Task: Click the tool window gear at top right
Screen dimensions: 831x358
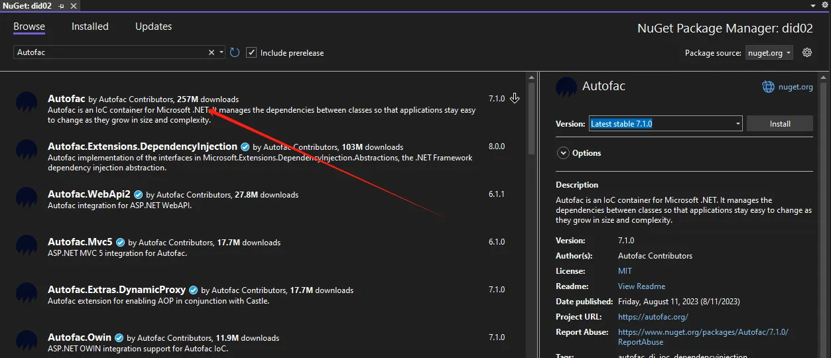Action: tap(824, 5)
